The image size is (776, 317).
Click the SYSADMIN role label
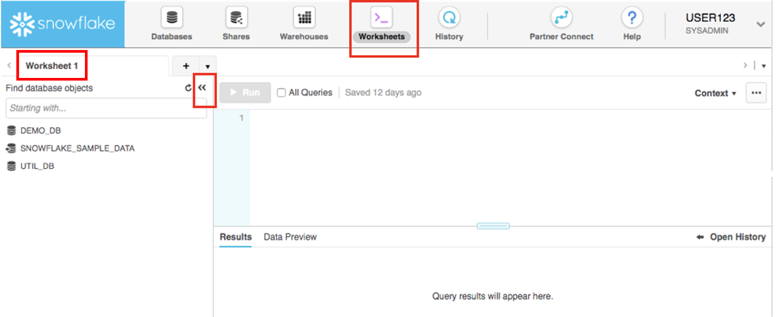707,31
